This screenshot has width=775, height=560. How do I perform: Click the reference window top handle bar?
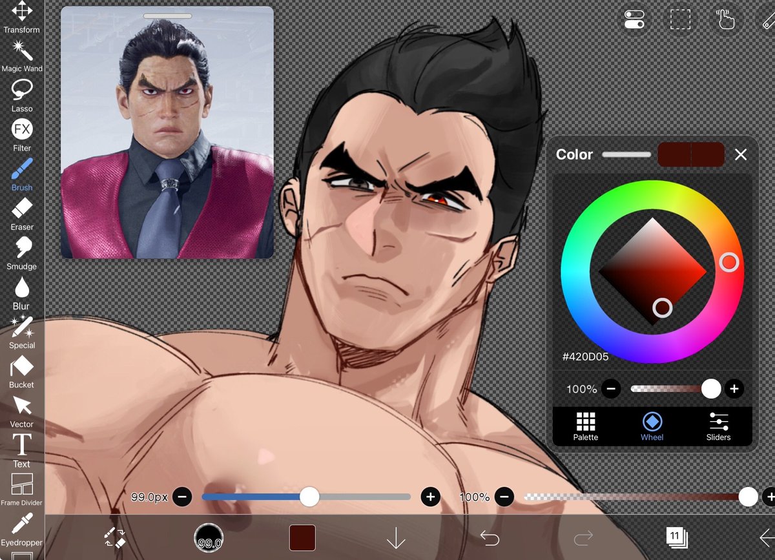pos(167,16)
